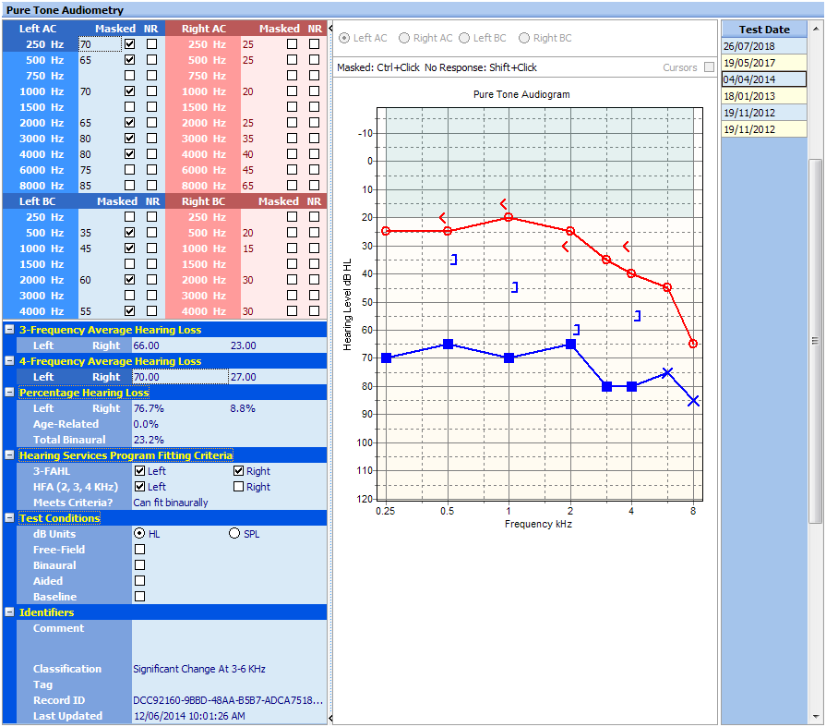Collapse the 3-Frequency Average Hearing Loss section

point(9,330)
